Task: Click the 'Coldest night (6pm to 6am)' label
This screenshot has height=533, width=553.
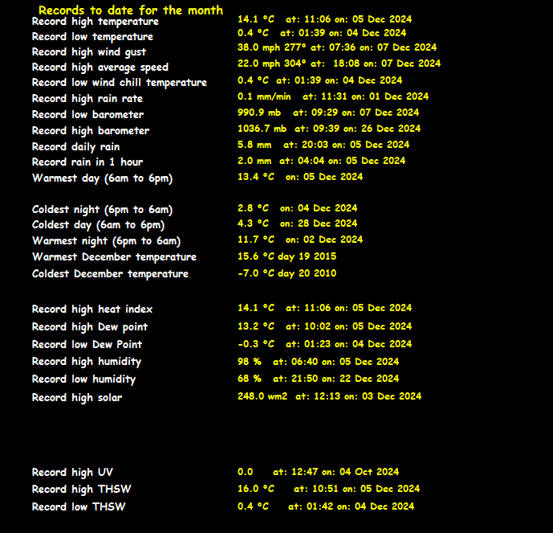Action: pos(102,210)
